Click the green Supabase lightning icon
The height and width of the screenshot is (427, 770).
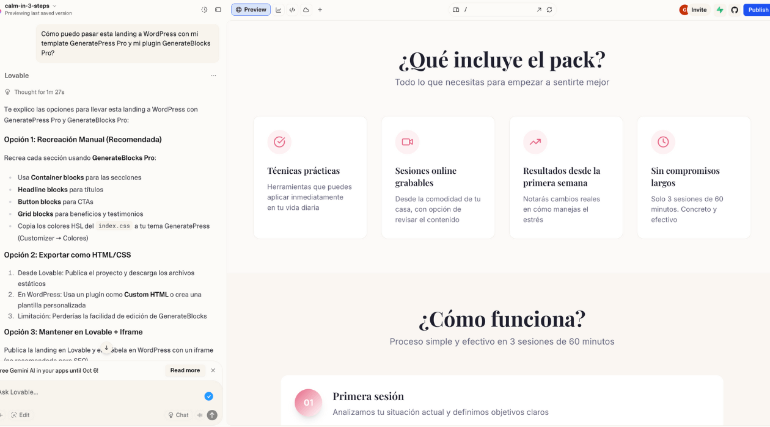coord(719,9)
